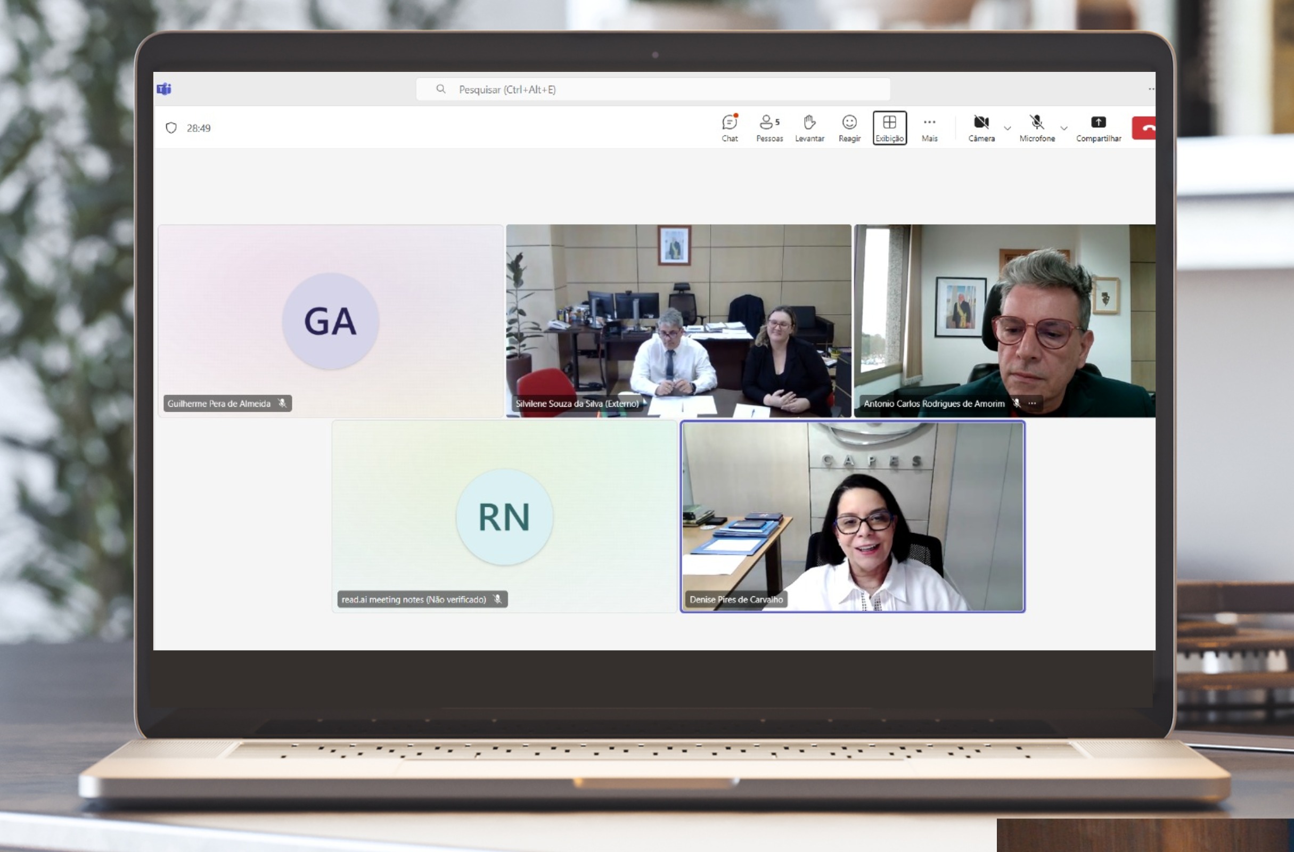
Task: Click the Compartilhar share screen icon
Action: tap(1098, 122)
